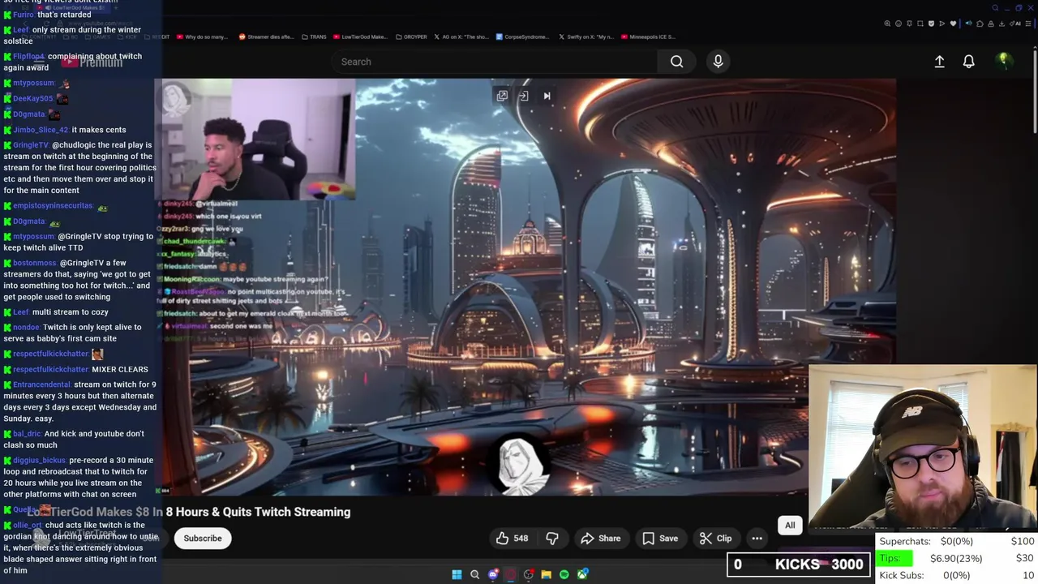
Task: Click inside the YouTube Search field
Action: (x=495, y=62)
